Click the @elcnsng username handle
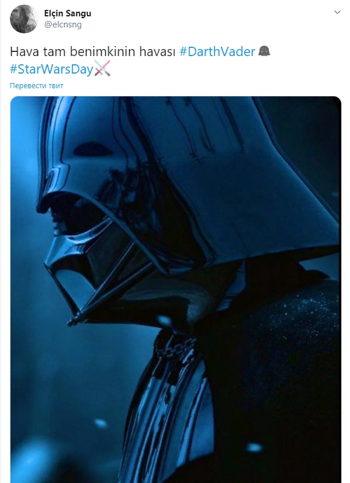Viewport: 350px width, 483px height. pyautogui.click(x=63, y=25)
